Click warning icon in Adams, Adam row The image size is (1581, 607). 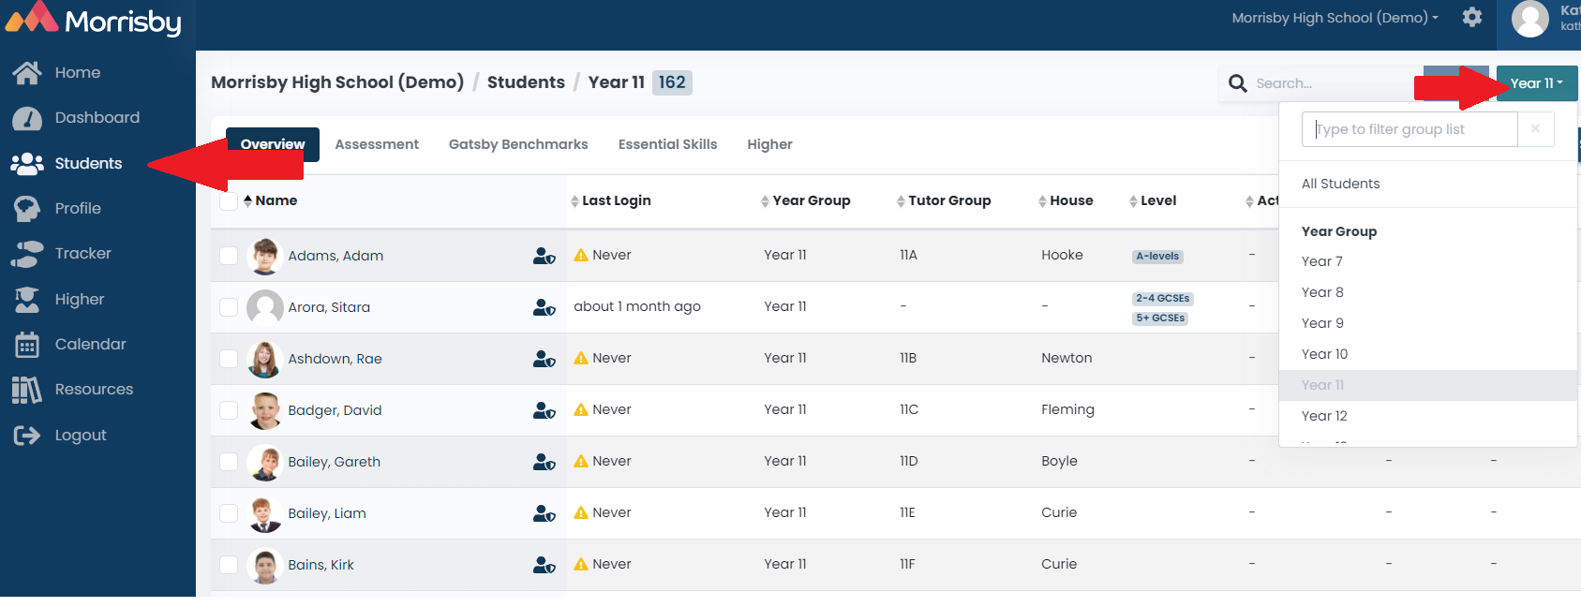click(581, 255)
